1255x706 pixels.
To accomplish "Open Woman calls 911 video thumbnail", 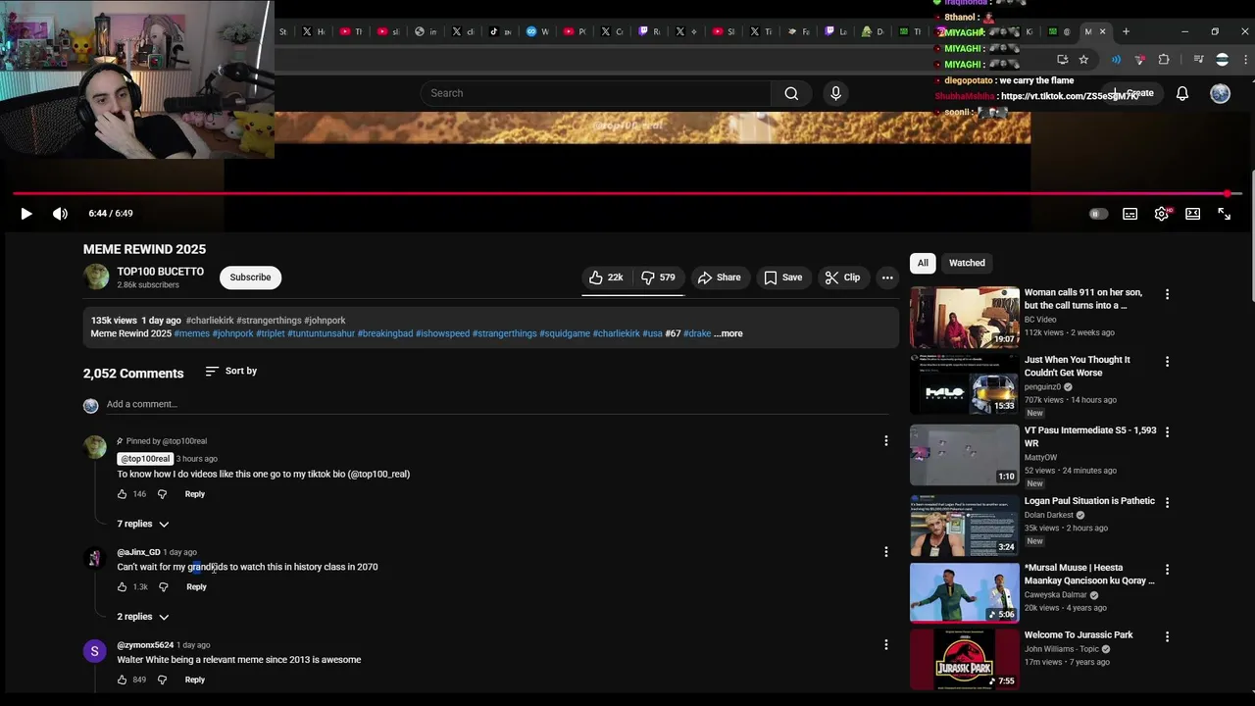I will [965, 318].
